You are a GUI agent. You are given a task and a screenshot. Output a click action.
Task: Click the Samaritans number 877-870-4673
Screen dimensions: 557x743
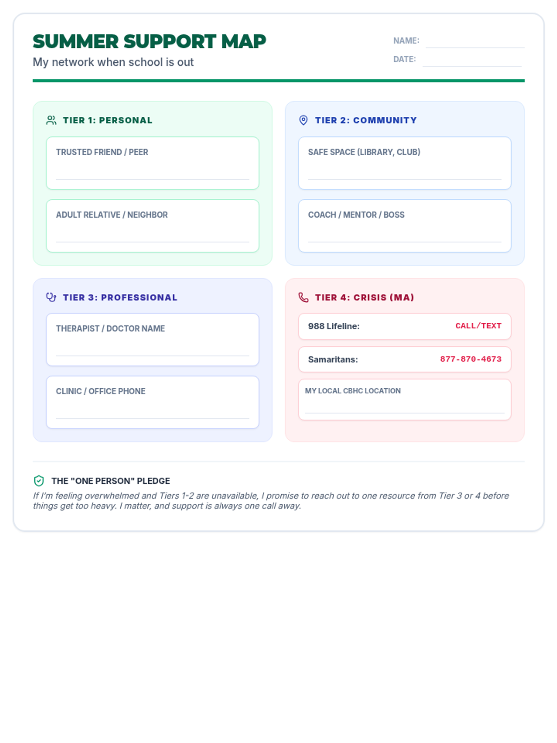point(471,359)
